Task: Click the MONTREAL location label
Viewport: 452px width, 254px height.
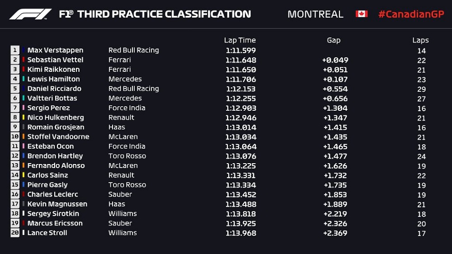Action: point(315,14)
